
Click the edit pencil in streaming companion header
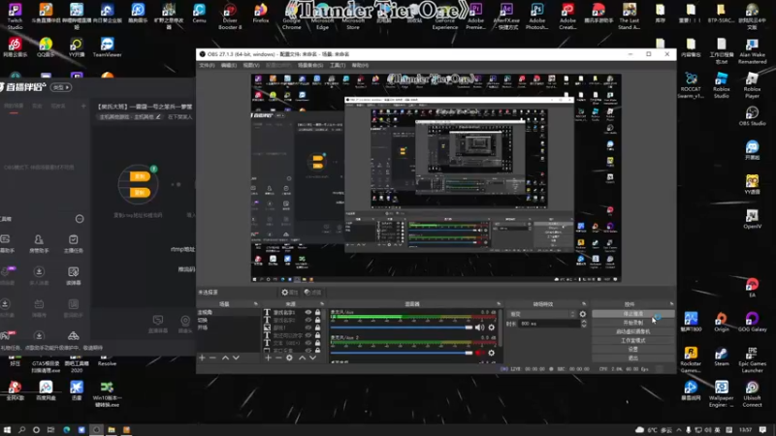click(158, 117)
